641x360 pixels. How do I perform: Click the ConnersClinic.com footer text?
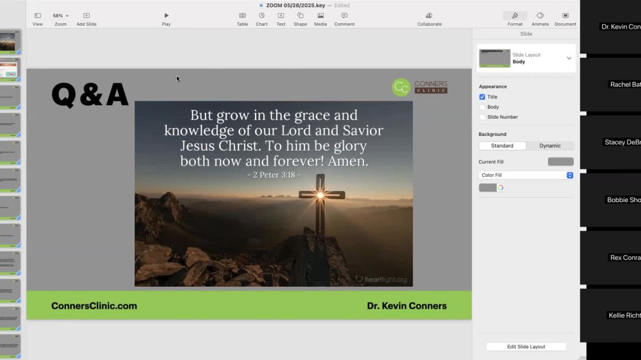pos(94,306)
